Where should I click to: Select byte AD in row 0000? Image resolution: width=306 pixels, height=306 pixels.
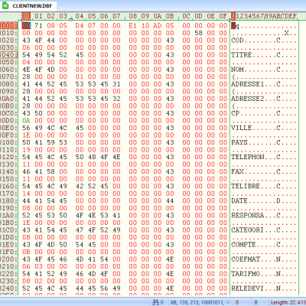tap(158, 26)
